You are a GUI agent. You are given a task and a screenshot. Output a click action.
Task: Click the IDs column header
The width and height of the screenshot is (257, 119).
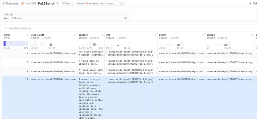(108, 35)
